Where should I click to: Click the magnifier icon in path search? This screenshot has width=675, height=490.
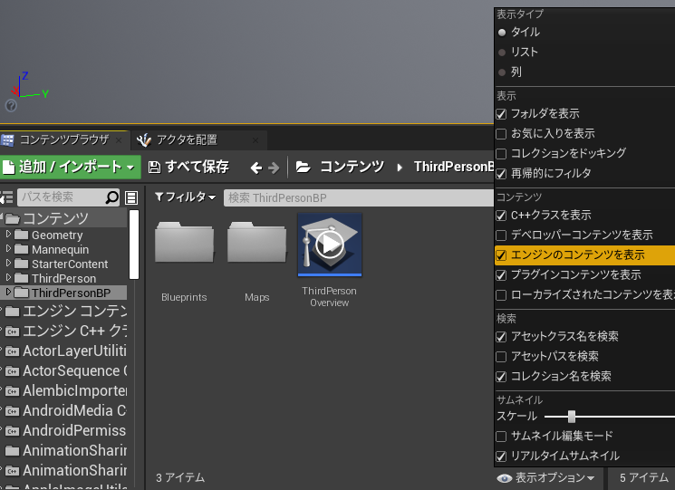[x=111, y=197]
